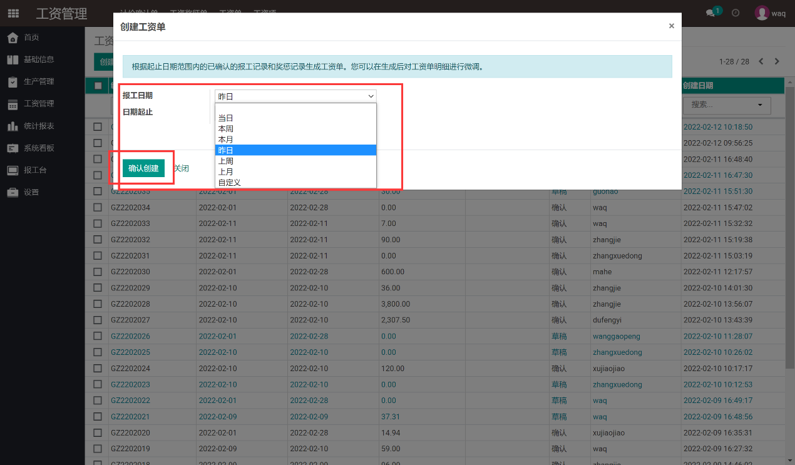The width and height of the screenshot is (795, 465).
Task: Select 上周 in the date range list
Action: 226,161
